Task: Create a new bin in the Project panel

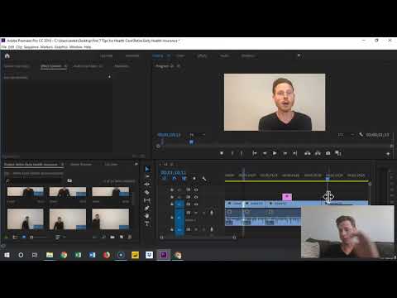Action: (112, 237)
